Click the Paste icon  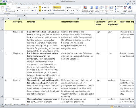tap(3, 7)
